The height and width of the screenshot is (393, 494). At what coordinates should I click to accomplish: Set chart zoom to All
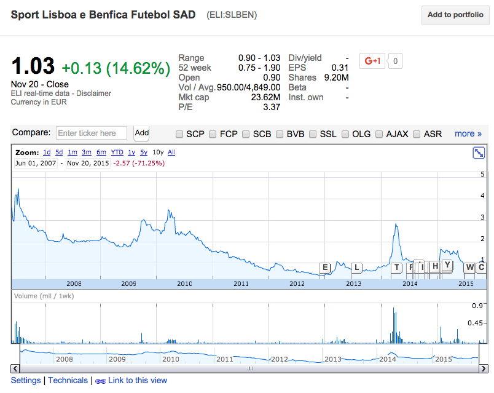pos(171,153)
